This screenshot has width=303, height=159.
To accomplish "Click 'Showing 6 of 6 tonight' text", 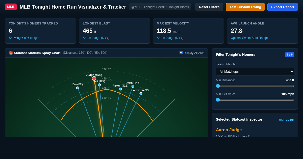I will 24,38.
